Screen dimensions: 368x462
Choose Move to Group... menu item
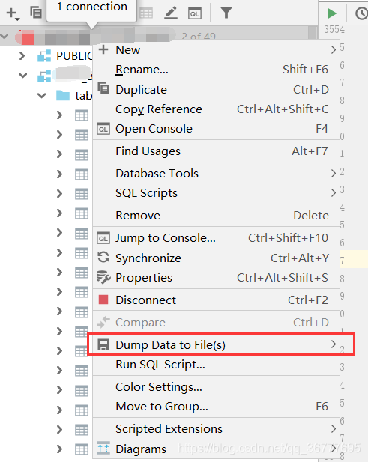pyautogui.click(x=217, y=407)
